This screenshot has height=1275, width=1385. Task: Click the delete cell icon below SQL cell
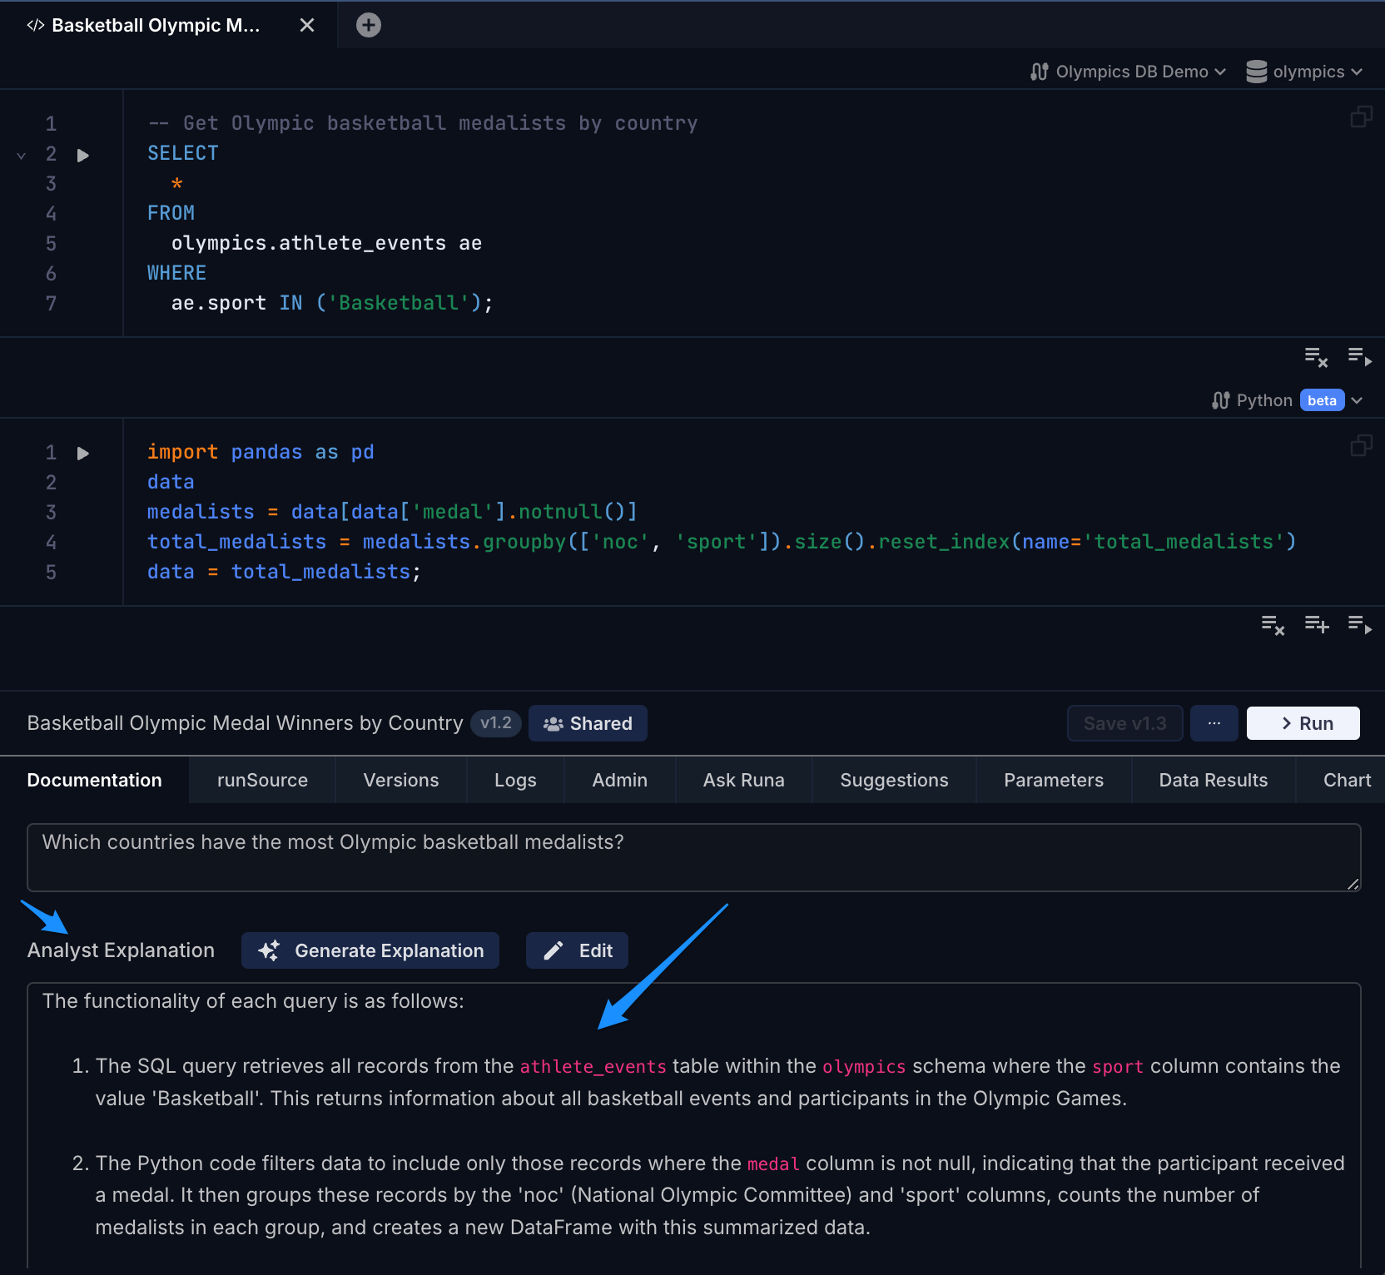tap(1316, 357)
